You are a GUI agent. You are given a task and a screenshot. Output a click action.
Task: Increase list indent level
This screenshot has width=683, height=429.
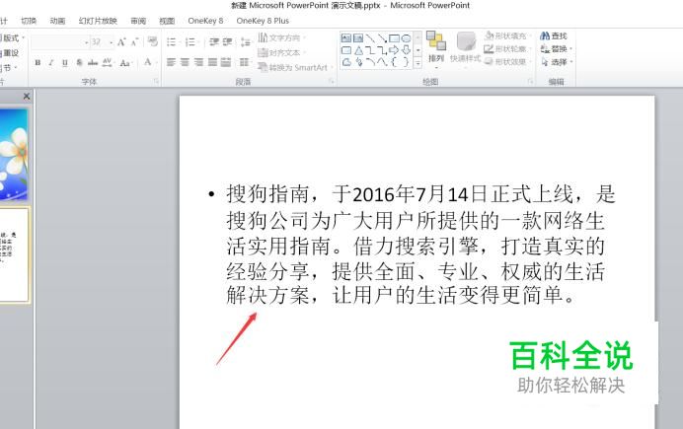click(227, 41)
